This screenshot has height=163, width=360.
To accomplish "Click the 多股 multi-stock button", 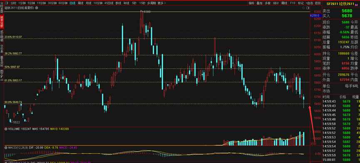I will pyautogui.click(x=268, y=3).
